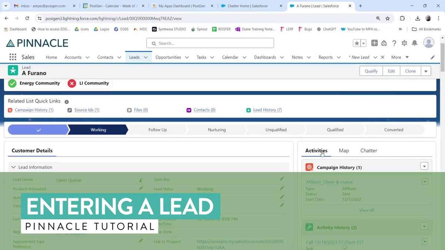Open the Source Ids (1) quick link

tap(87, 110)
